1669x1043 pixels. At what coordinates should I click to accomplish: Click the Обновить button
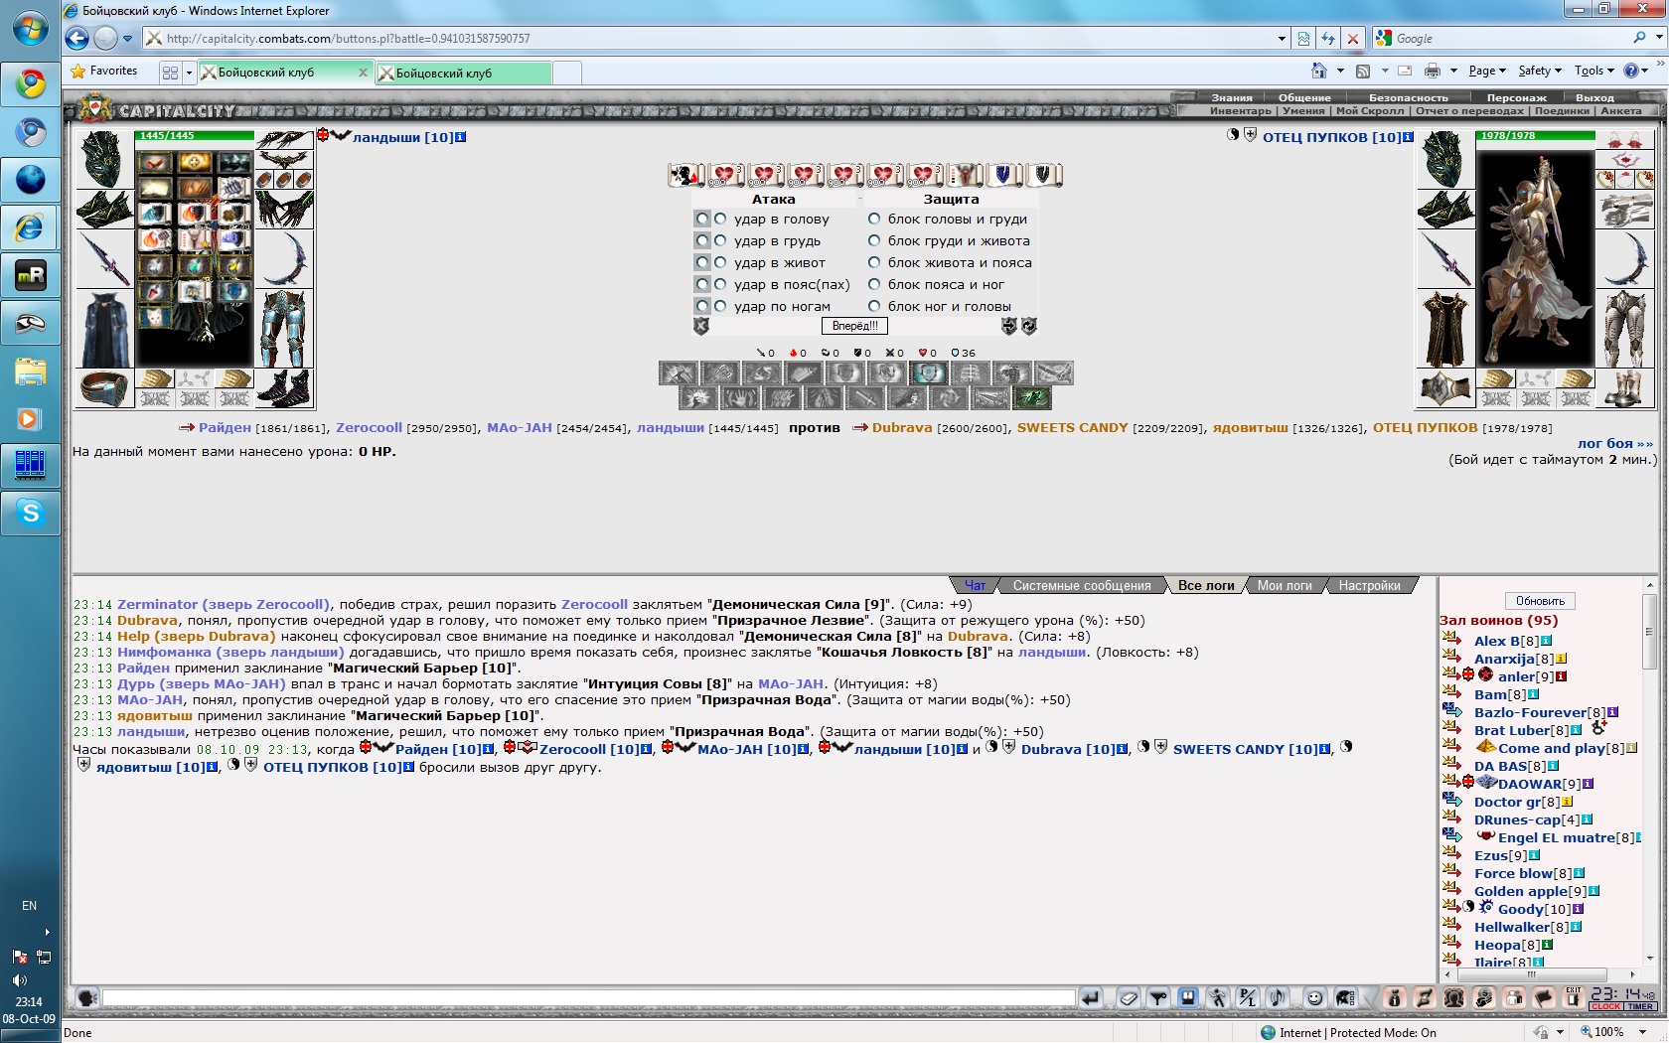click(x=1540, y=601)
